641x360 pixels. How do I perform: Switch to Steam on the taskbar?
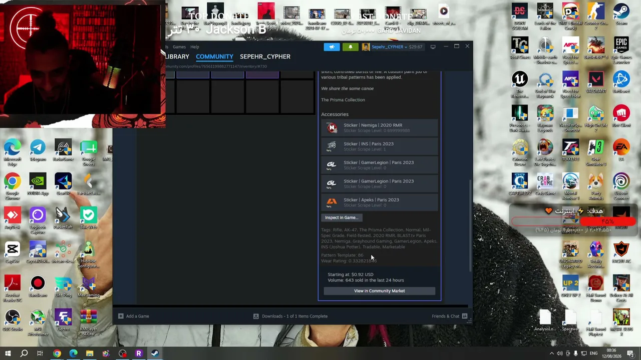[x=155, y=353]
